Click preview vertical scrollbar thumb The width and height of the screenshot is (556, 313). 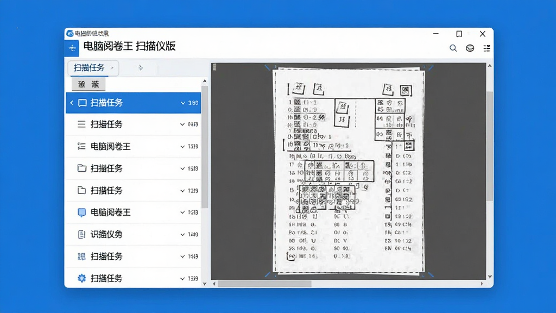pos(490,146)
